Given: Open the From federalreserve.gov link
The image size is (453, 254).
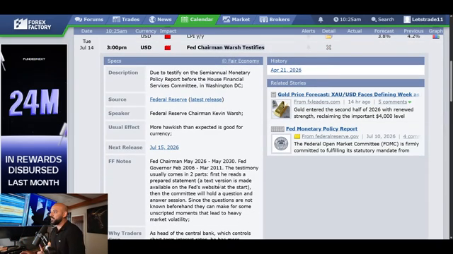Looking at the screenshot, I should pos(330,136).
